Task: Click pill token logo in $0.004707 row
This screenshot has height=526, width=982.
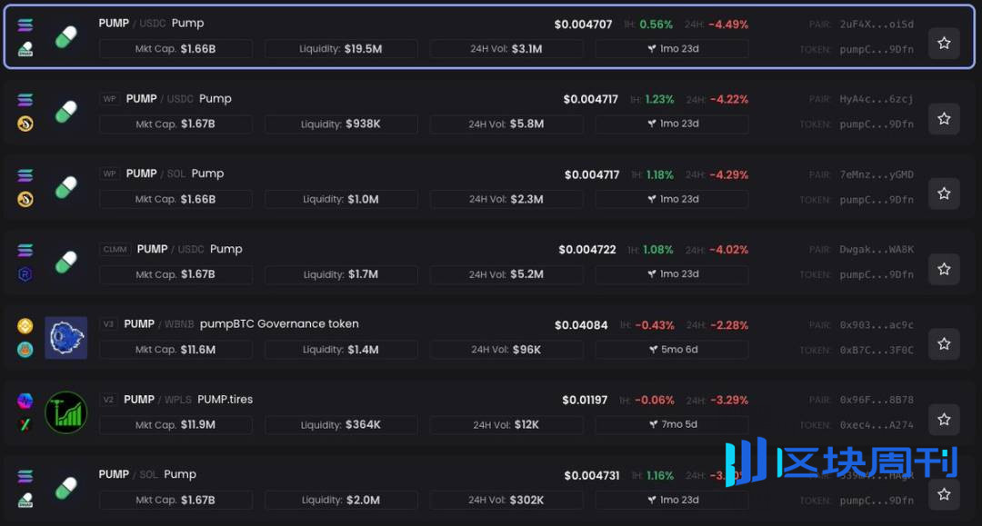Action: coord(65,37)
